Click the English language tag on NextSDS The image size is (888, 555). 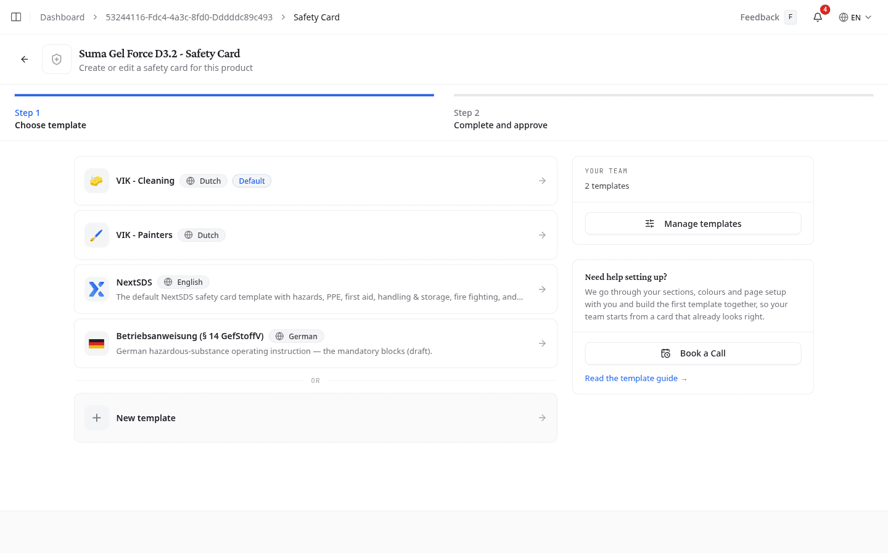[x=183, y=282]
